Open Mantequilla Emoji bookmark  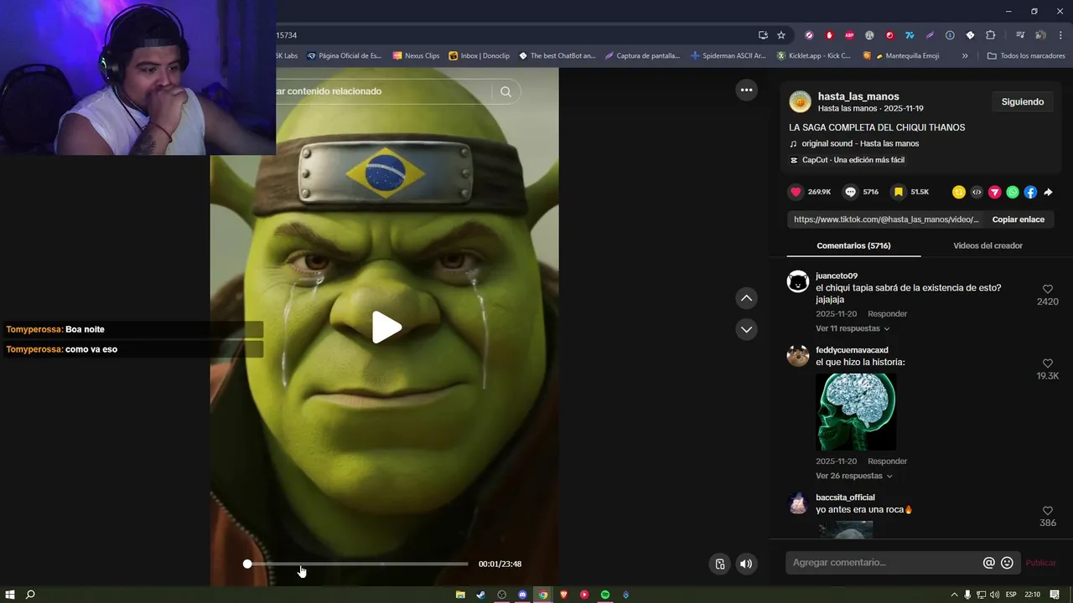click(906, 56)
